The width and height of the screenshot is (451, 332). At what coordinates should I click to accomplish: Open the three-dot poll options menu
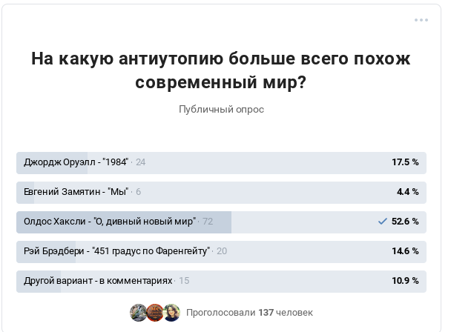pos(421,20)
